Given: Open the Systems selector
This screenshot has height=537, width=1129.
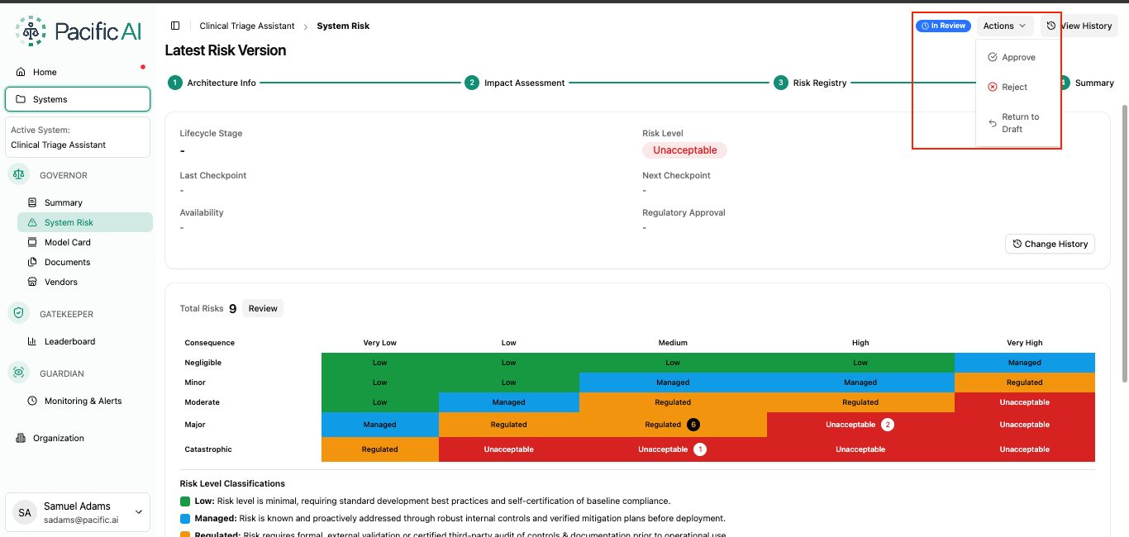Looking at the screenshot, I should point(78,99).
